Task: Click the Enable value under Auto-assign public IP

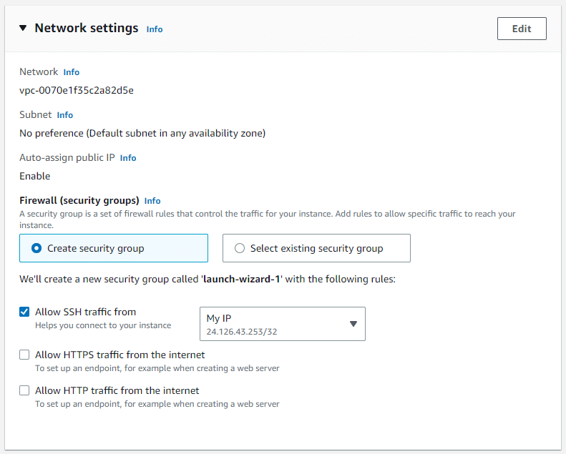Action: 34,176
